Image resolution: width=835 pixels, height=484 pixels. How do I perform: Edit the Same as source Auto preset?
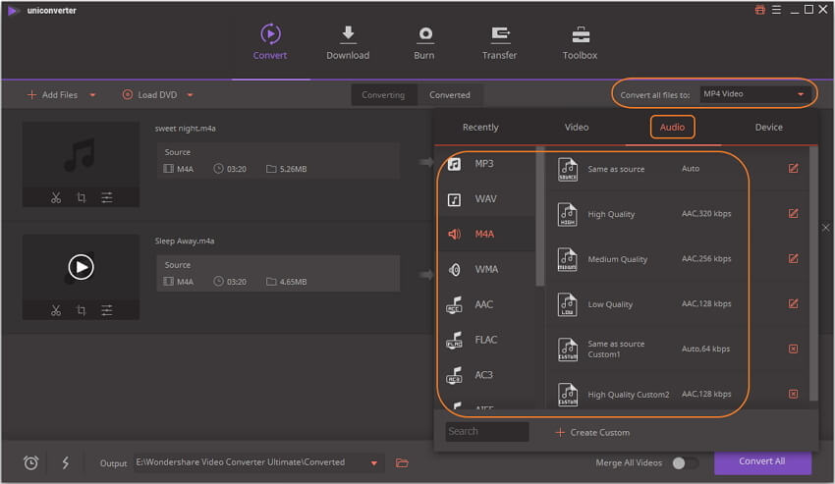pyautogui.click(x=793, y=168)
